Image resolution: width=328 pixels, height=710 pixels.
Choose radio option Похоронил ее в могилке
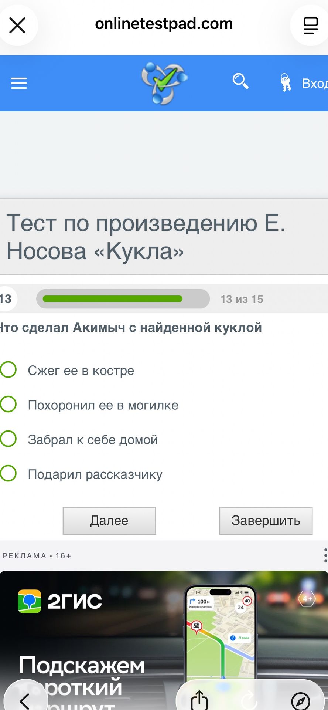click(x=8, y=404)
